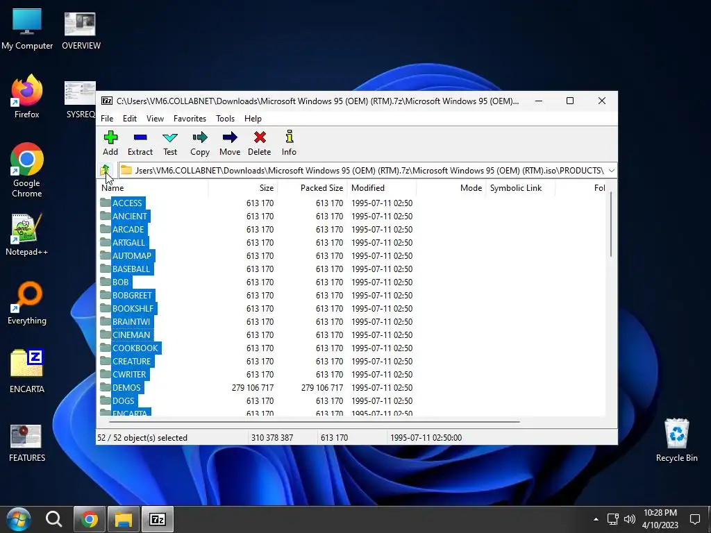Open the FEATURES desktop file
711x533 pixels.
tap(27, 443)
